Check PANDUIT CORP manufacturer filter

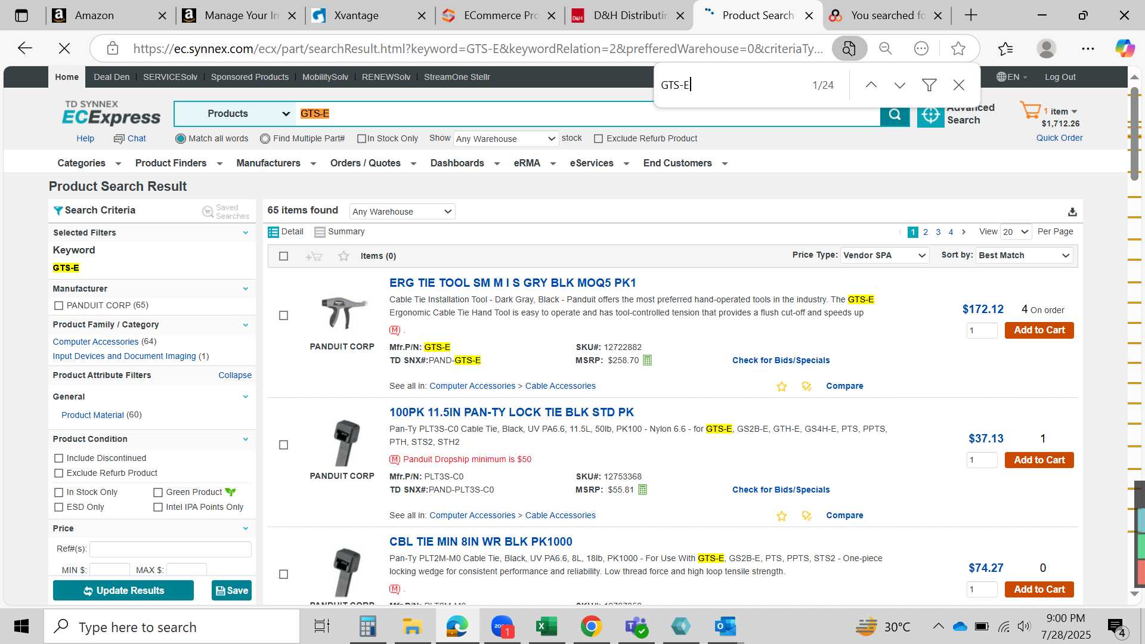pyautogui.click(x=58, y=305)
